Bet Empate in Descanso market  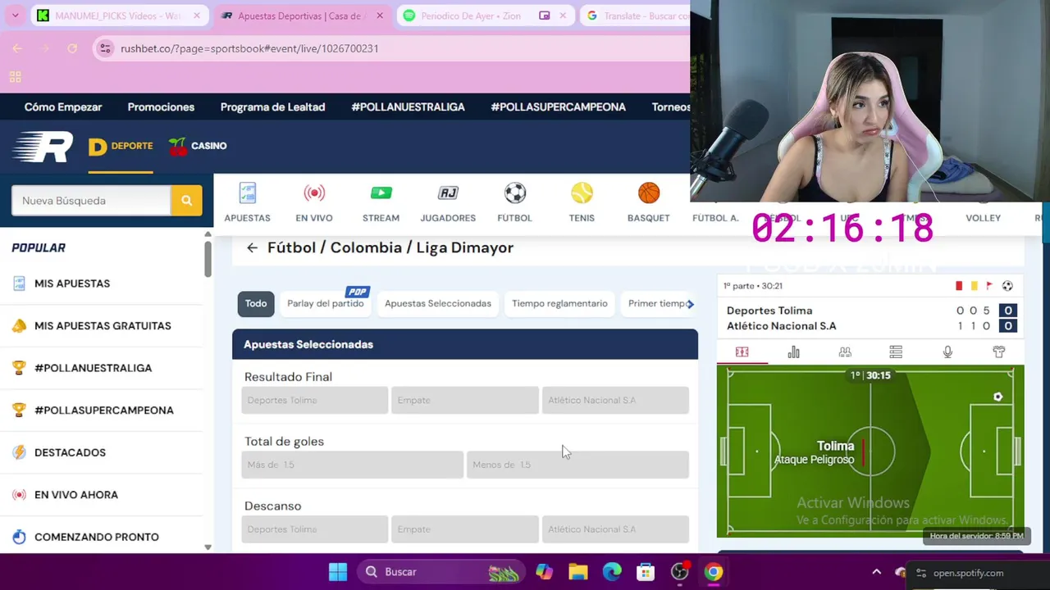coord(465,529)
